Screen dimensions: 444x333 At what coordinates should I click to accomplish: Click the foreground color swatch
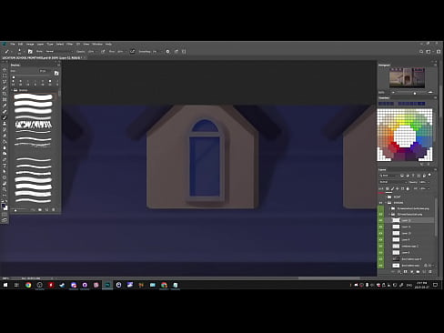point(4,206)
